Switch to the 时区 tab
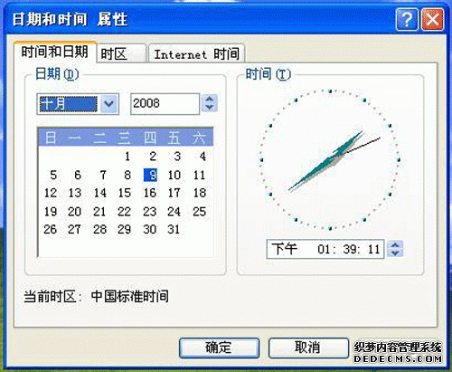The image size is (452, 372). pos(121,54)
